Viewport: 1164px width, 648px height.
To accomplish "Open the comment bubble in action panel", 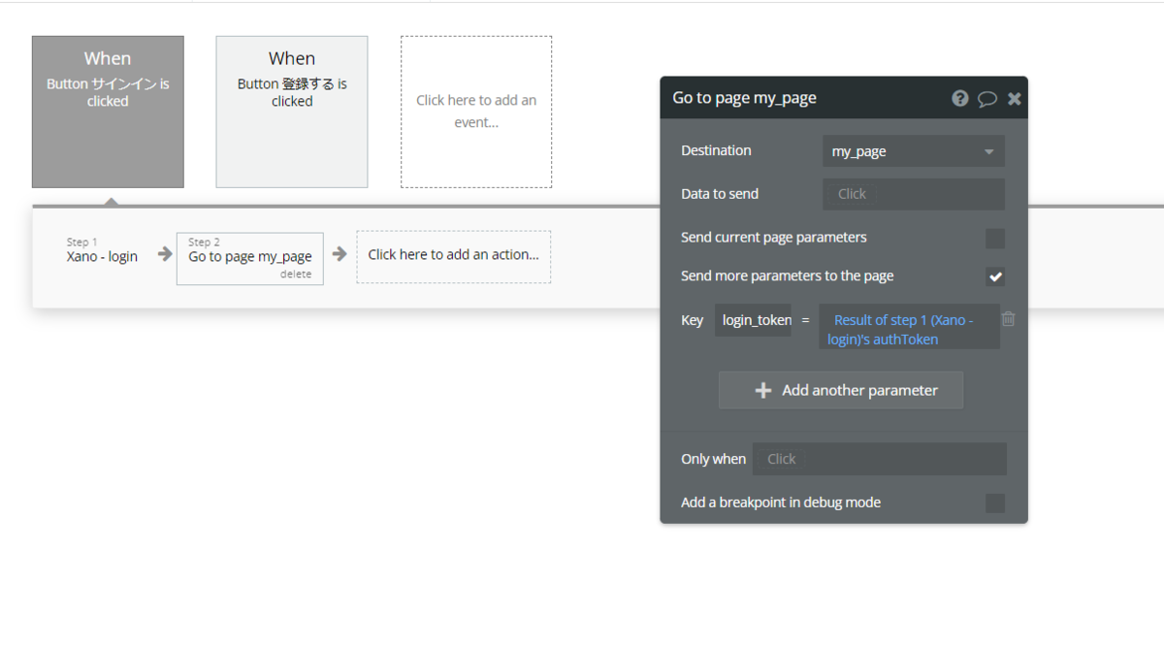I will (987, 98).
